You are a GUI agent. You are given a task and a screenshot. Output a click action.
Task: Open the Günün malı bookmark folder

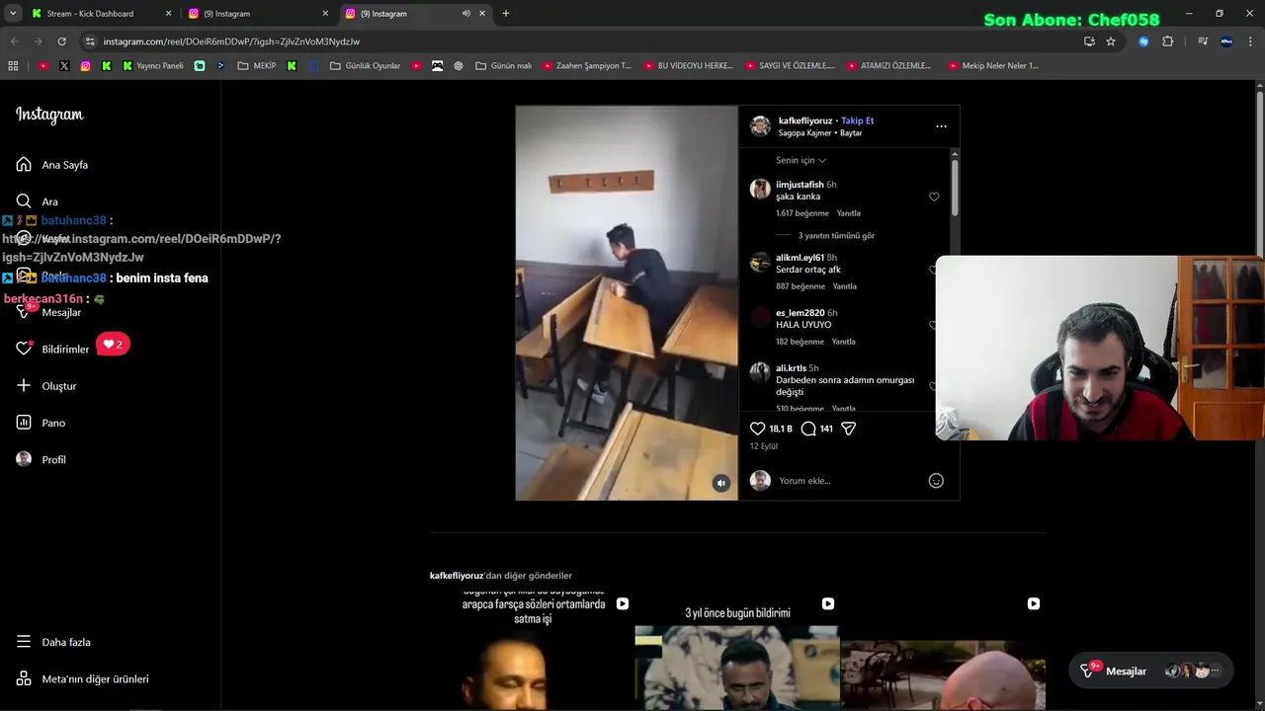[503, 66]
